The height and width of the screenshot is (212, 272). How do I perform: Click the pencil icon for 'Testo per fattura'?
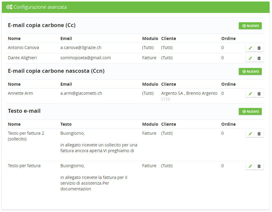250,166
